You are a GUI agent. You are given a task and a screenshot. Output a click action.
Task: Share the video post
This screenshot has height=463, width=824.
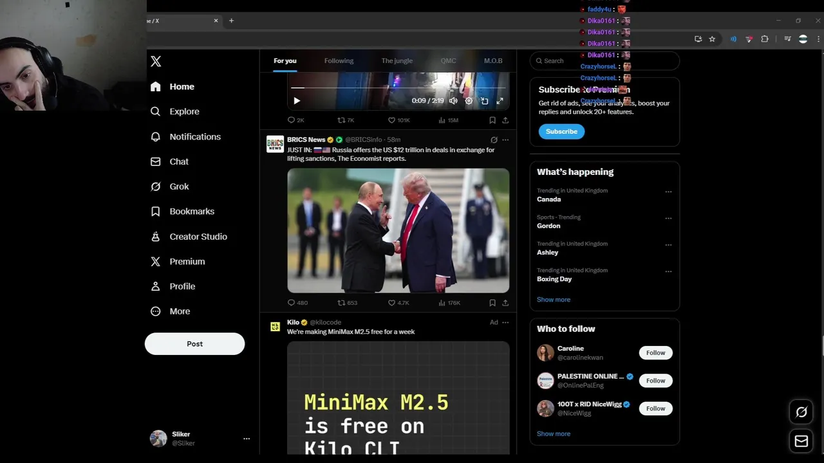505,120
